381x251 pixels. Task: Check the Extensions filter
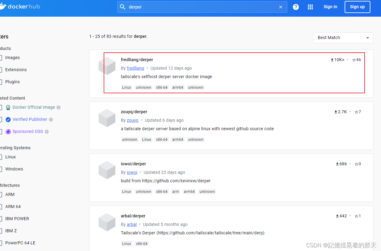(1, 70)
